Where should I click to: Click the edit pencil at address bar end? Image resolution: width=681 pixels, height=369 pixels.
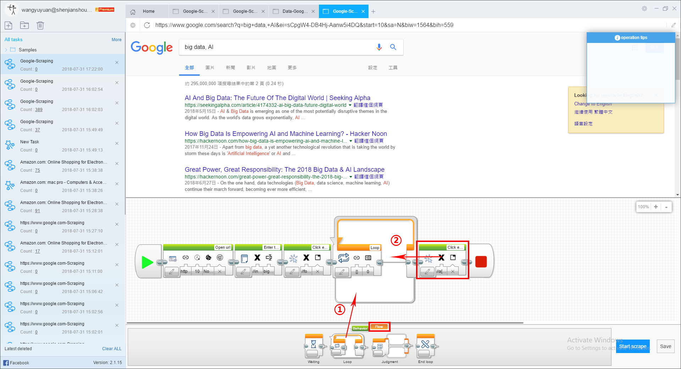coord(674,25)
